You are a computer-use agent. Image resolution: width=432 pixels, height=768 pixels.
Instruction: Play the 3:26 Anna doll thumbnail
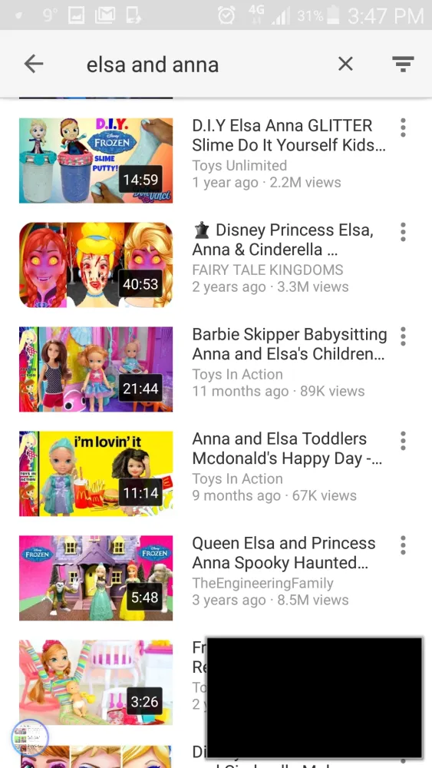(96, 682)
